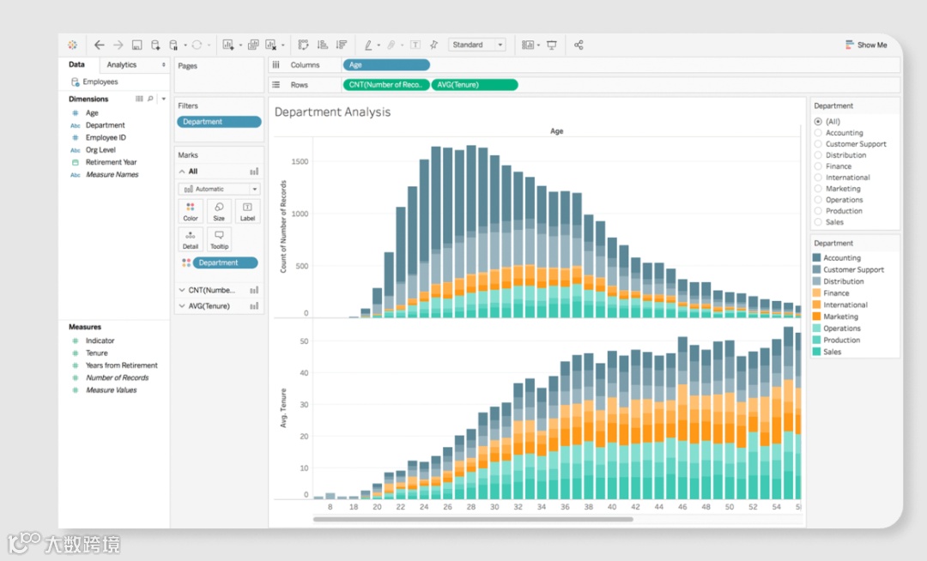Add a new data source icon

tap(155, 45)
